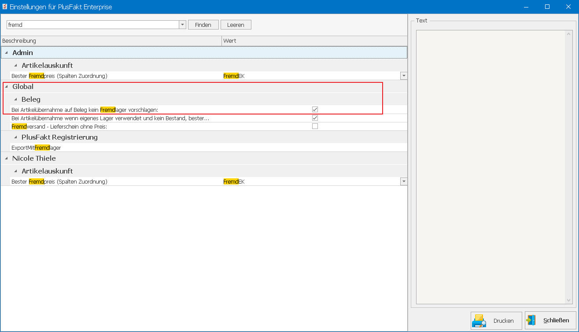This screenshot has height=332, width=579.
Task: Collapse PlusFakt Registrierung subgroup
Action: point(15,137)
